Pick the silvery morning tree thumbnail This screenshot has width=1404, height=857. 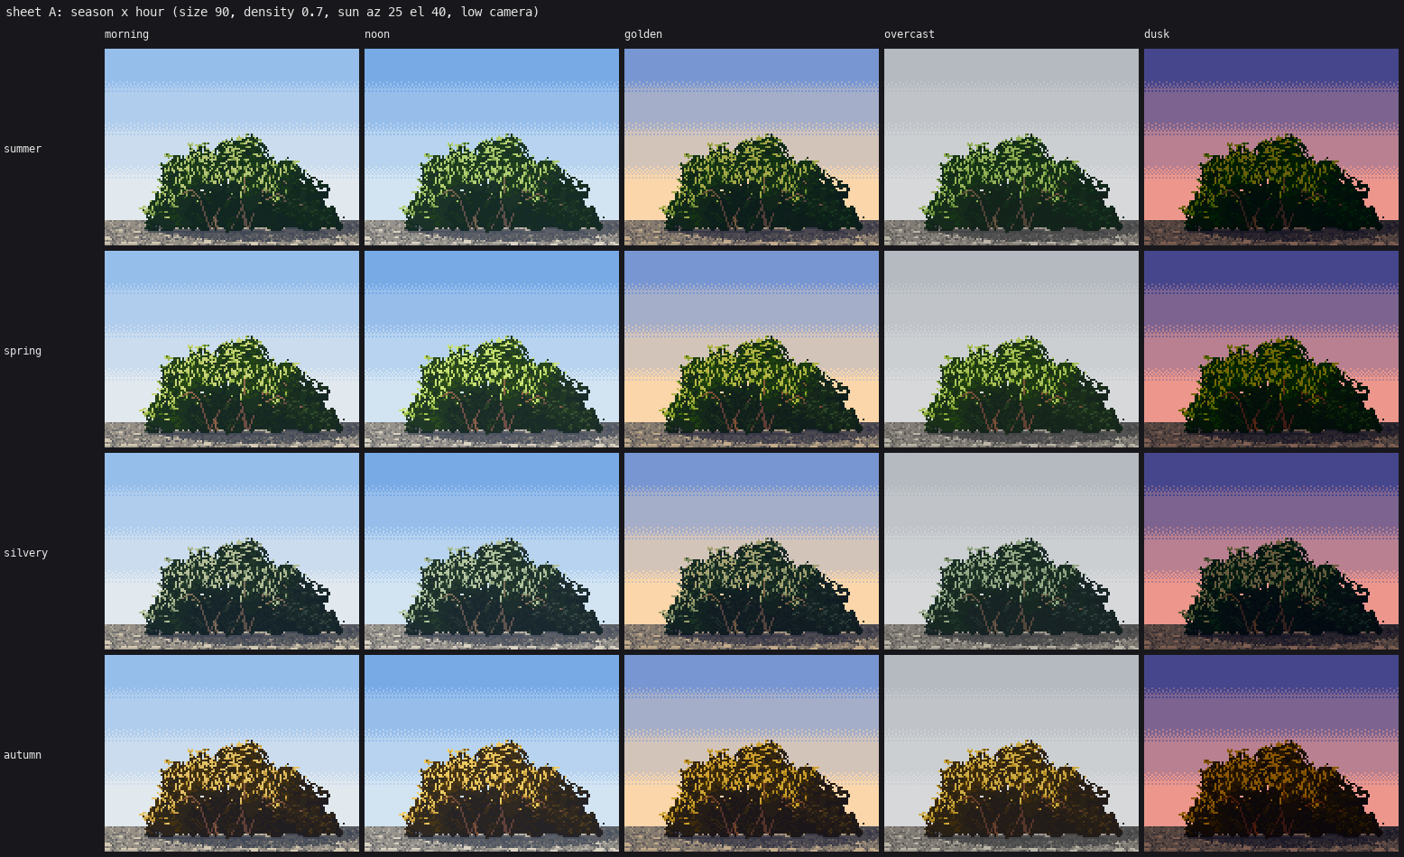pyautogui.click(x=232, y=551)
